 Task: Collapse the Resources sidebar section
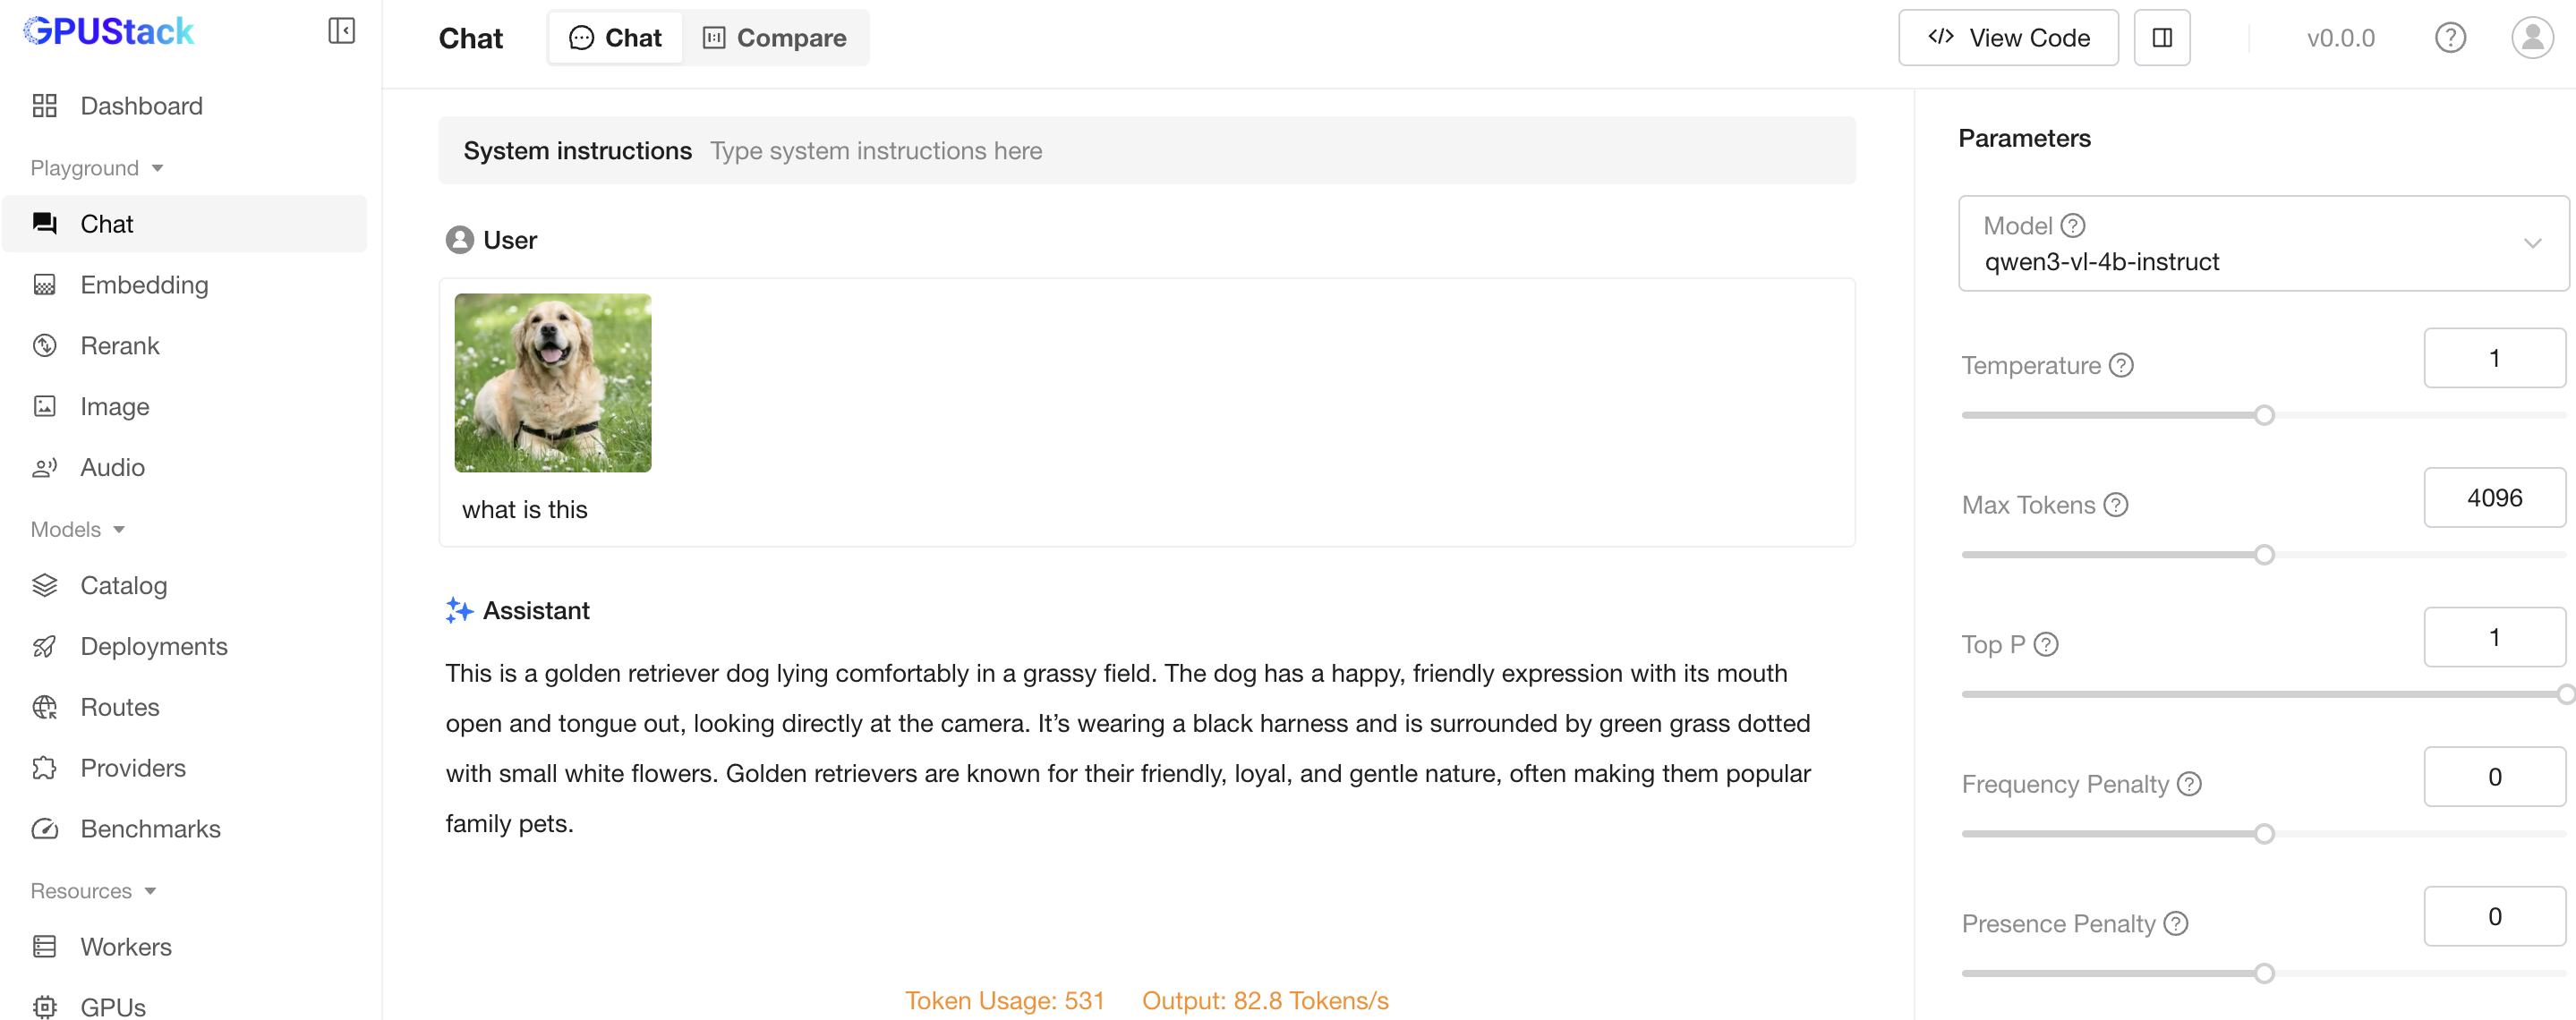(150, 890)
